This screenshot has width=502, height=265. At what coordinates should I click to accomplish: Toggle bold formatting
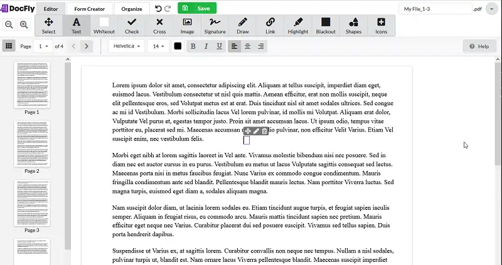pyautogui.click(x=193, y=46)
